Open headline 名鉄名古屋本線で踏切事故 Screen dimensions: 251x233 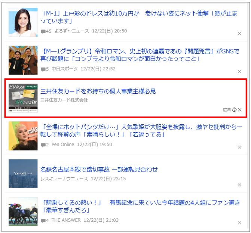point(99,170)
